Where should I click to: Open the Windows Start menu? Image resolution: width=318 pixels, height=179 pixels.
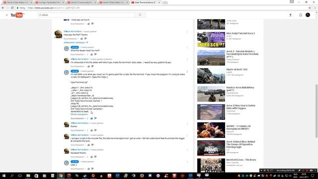click(x=4, y=176)
